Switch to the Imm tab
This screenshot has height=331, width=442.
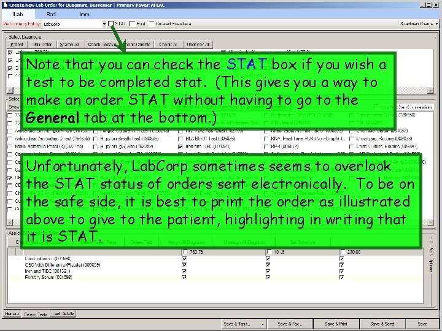pyautogui.click(x=84, y=14)
